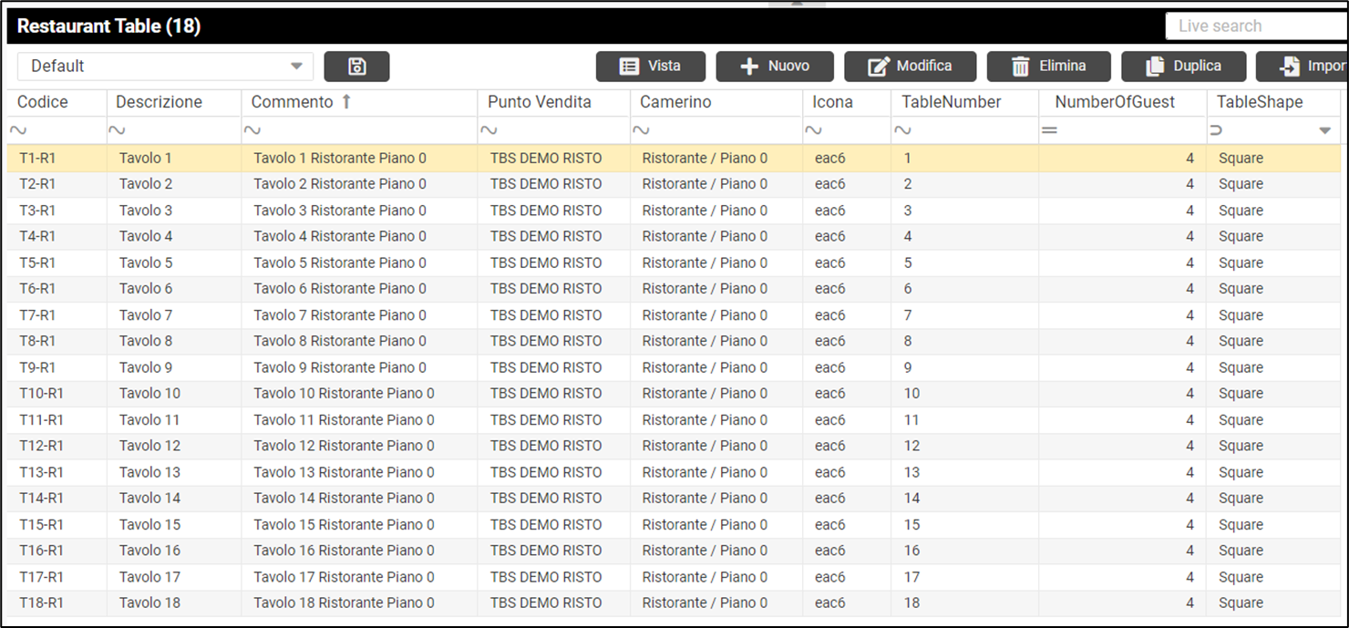The width and height of the screenshot is (1349, 628).
Task: Open the Vista view button
Action: pos(650,67)
